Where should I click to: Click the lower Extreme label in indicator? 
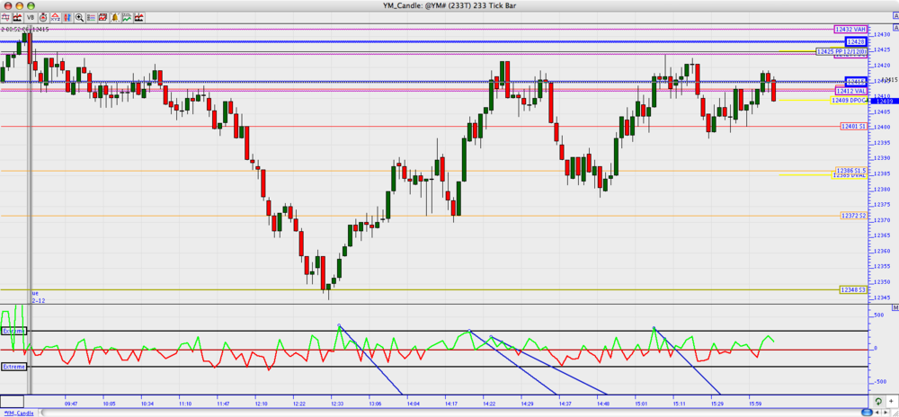(13, 367)
